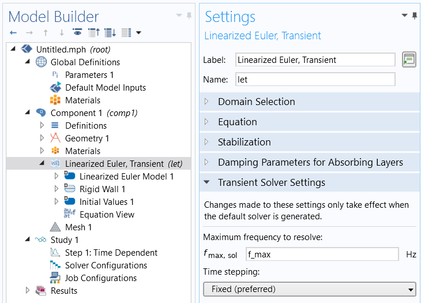Open Solver Configurations node
This screenshot has height=303, width=421.
pyautogui.click(x=106, y=265)
